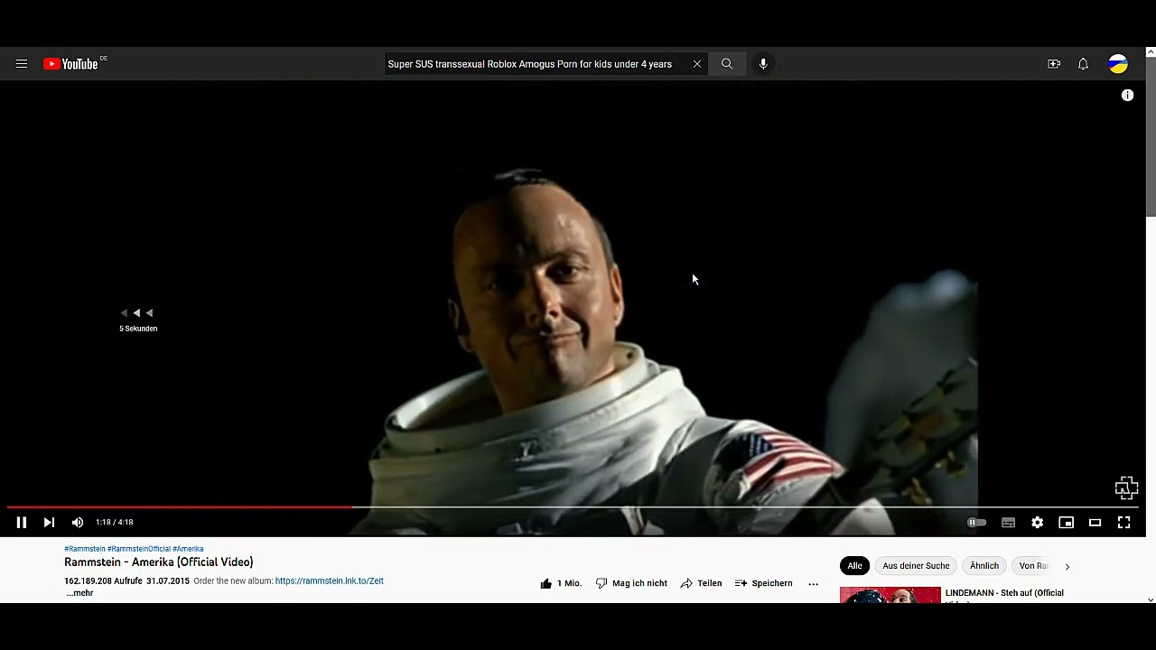Click the video title 'Rammstein - Amerika'

tap(159, 562)
